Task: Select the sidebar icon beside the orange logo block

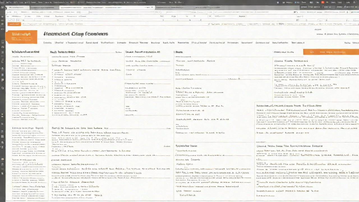Action: pyautogui.click(x=3, y=42)
